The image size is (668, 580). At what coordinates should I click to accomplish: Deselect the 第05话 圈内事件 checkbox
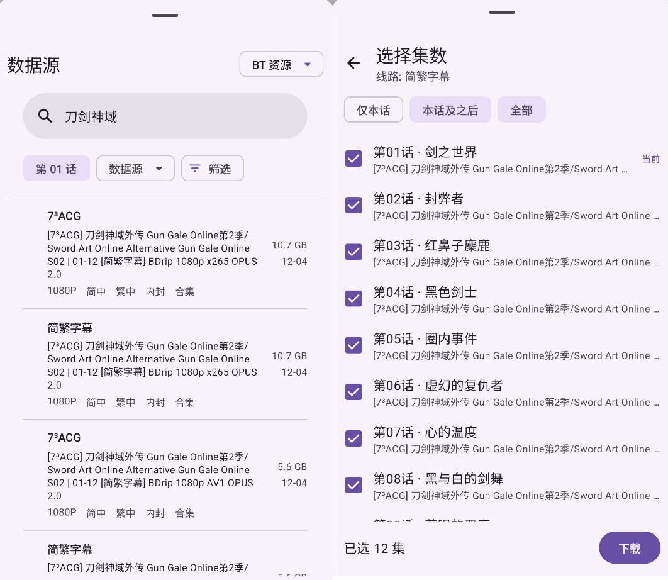[x=353, y=345]
